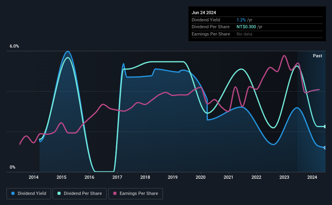Click the Dividend Yield endpoint marker
332x205 pixels.
pos(325,148)
